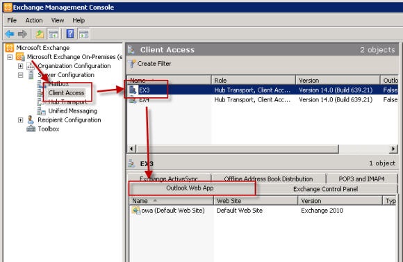Switch to Offline Address Book Distribution tab
Screen dimensions: 403x262
[x=268, y=179]
